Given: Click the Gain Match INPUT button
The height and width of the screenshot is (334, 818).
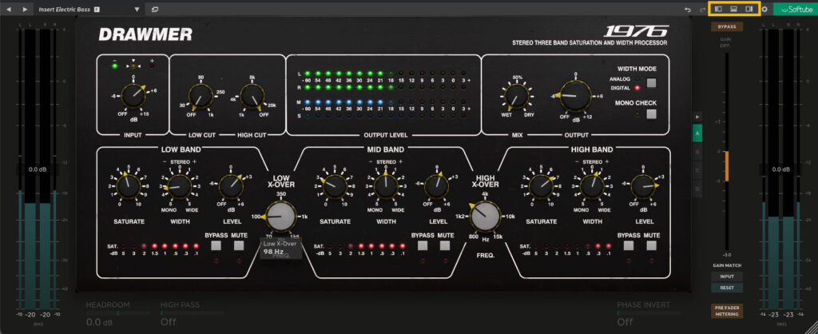Looking at the screenshot, I should pos(727,276).
